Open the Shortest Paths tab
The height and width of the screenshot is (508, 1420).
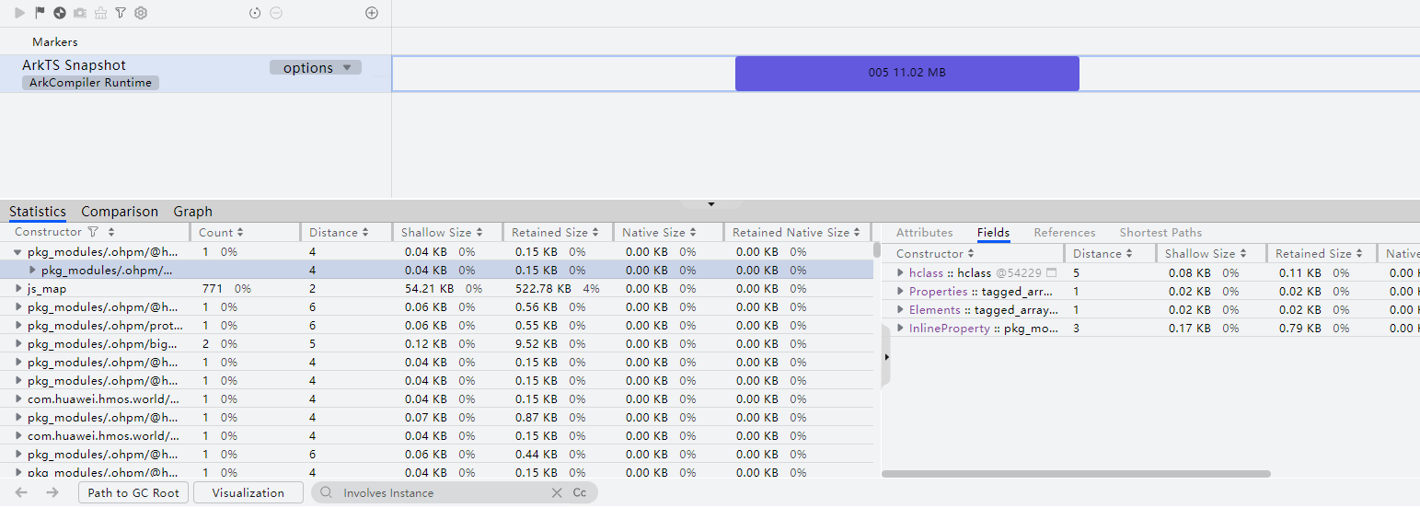click(1160, 233)
